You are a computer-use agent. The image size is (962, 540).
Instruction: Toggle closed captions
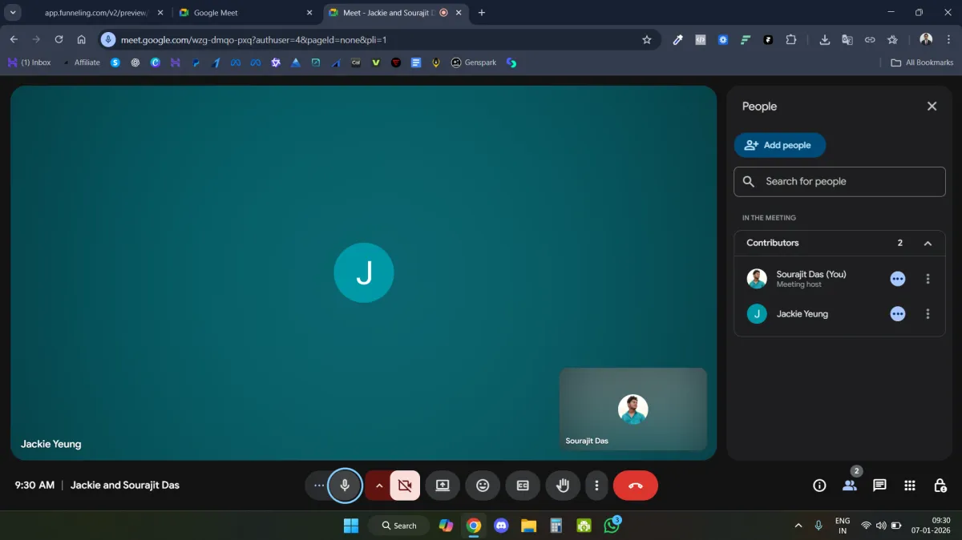coord(523,486)
